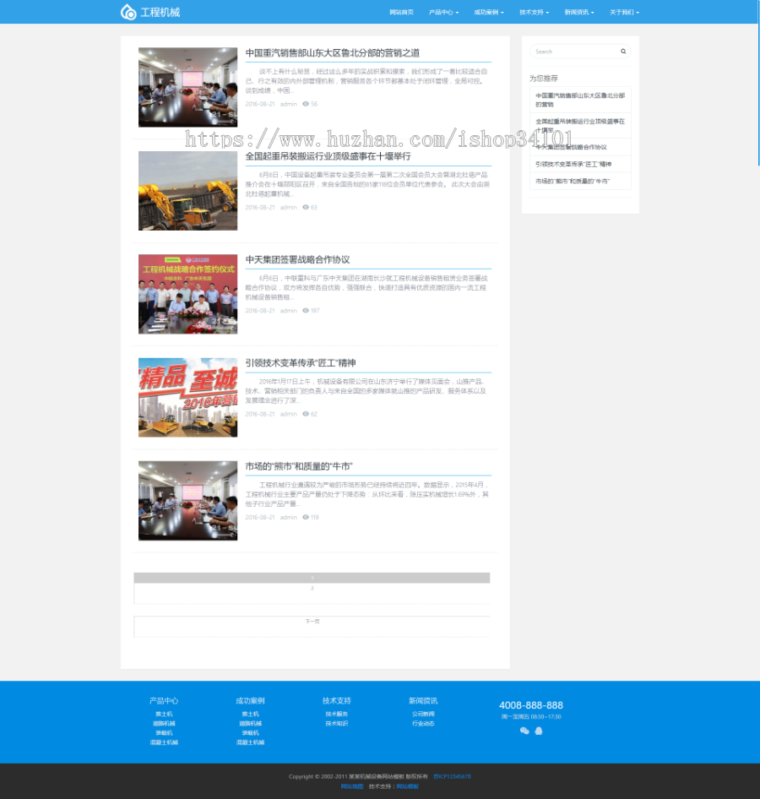Select recommended item 全国起重吊装搬运行业顶级盛事
This screenshot has width=760, height=799.
pyautogui.click(x=580, y=125)
